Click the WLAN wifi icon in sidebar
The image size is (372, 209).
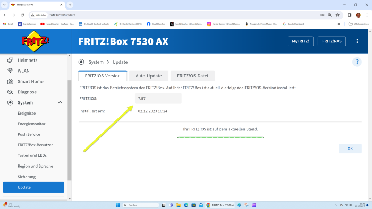point(10,71)
